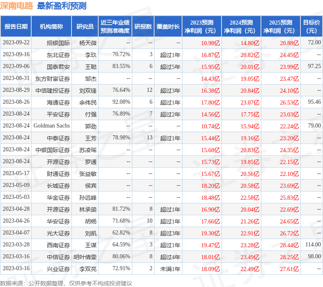Click the 70.72% accuracy value
Image resolution: width=323 pixels, height=287 pixels.
click(121, 55)
